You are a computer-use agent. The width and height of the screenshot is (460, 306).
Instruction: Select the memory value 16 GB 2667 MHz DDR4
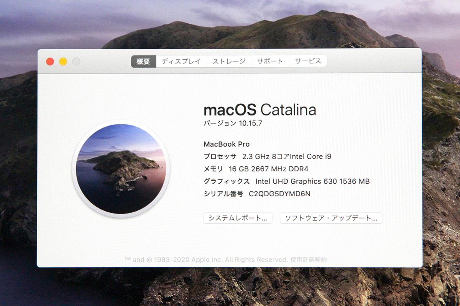point(269,169)
